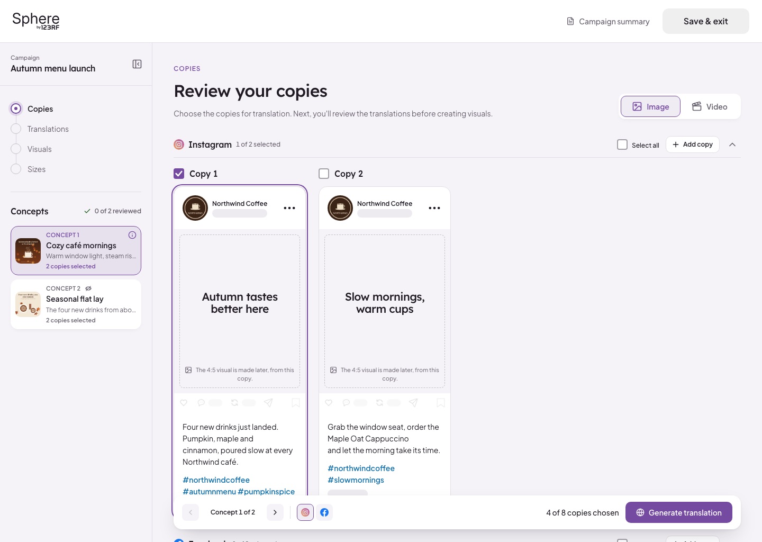This screenshot has height=542, width=762.
Task: Click "4 of 8 copies chosen" text
Action: [582, 512]
